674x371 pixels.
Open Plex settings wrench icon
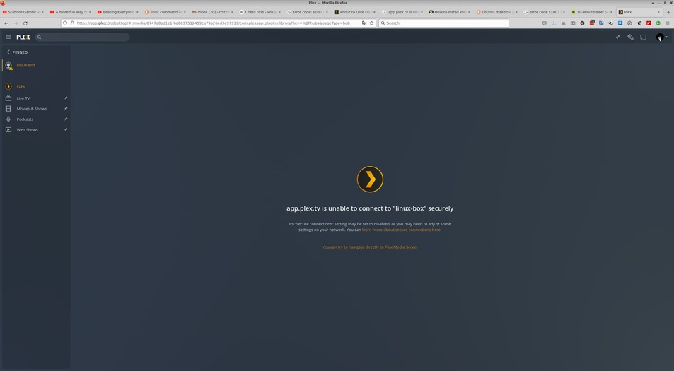[630, 37]
